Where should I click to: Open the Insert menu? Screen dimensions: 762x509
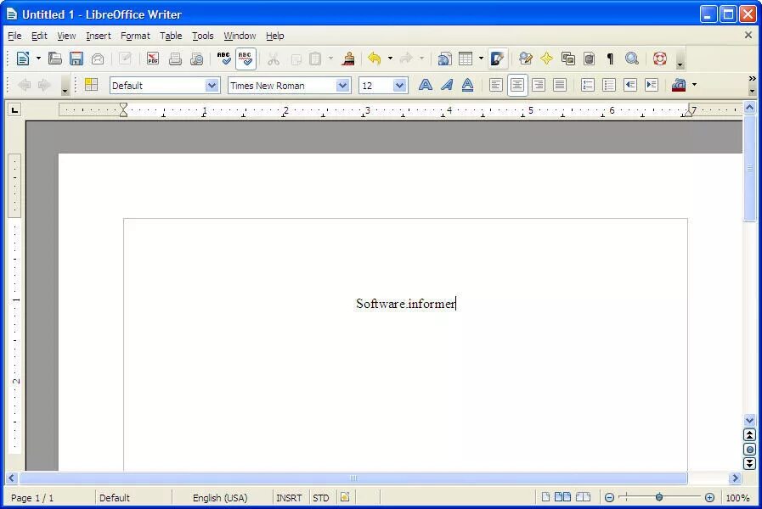click(99, 36)
